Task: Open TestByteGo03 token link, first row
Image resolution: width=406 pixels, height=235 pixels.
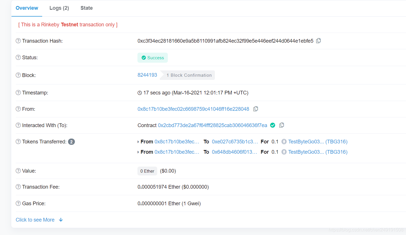Action: [318, 142]
